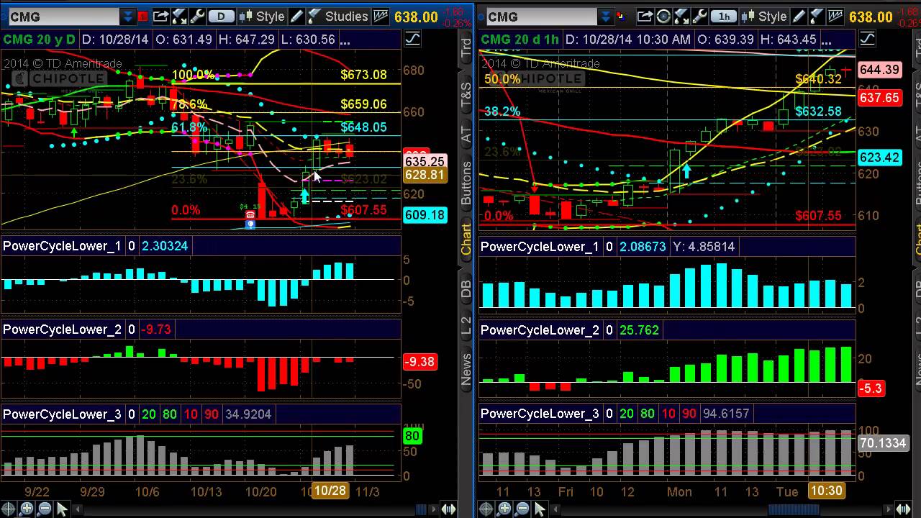Expand the '...' header overflow in left chart
Screen dimensions: 921x518
345,40
